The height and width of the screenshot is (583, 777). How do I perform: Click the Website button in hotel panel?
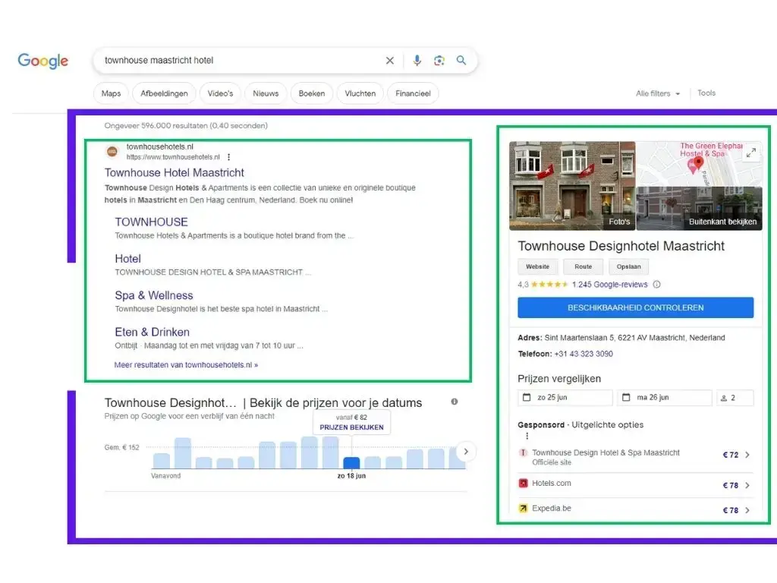pos(538,266)
